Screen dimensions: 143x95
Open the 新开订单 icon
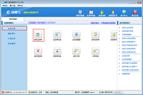[x=77, y=51]
